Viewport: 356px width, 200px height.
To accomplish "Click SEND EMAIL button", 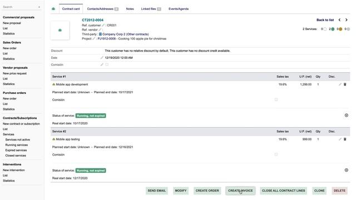I will [157, 191].
